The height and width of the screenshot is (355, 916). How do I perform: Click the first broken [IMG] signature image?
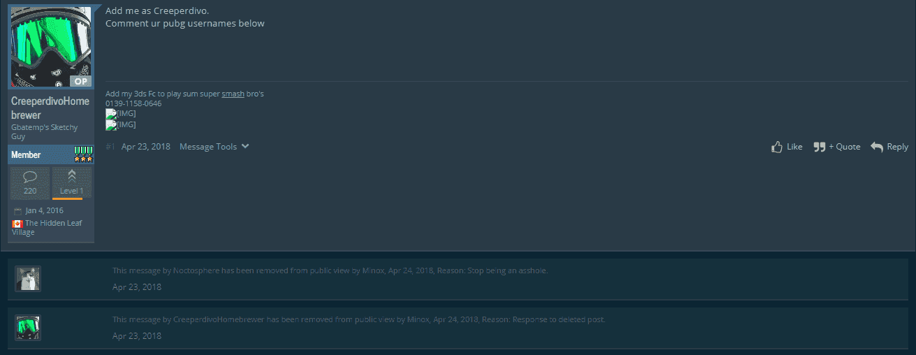click(120, 113)
